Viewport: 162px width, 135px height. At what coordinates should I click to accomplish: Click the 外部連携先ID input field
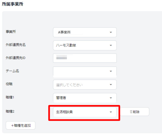pos(85,58)
